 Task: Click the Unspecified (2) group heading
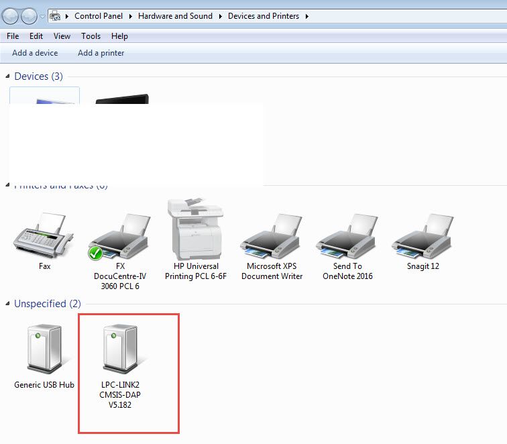[x=48, y=304]
